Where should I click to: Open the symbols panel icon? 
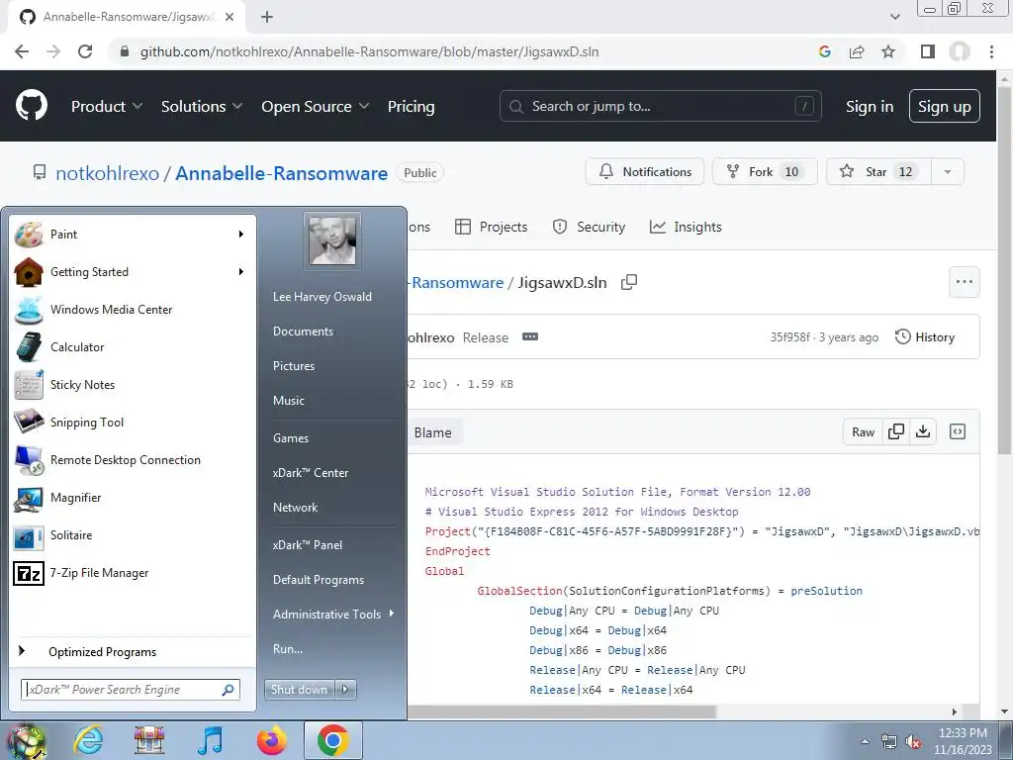tap(958, 431)
